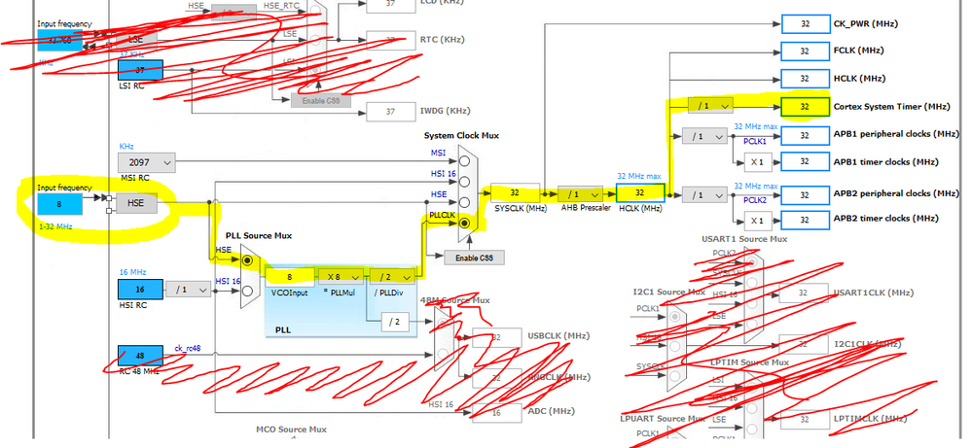Click APB1 timer clocks value box
This screenshot has width=972, height=448.
[x=806, y=161]
